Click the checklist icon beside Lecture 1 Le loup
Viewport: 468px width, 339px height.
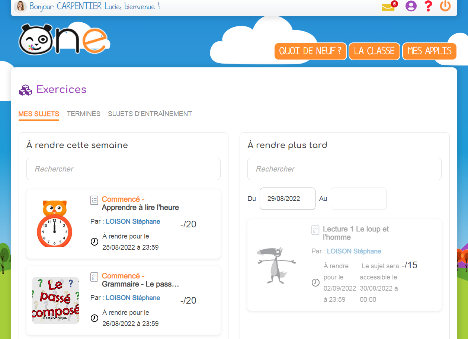pyautogui.click(x=315, y=230)
